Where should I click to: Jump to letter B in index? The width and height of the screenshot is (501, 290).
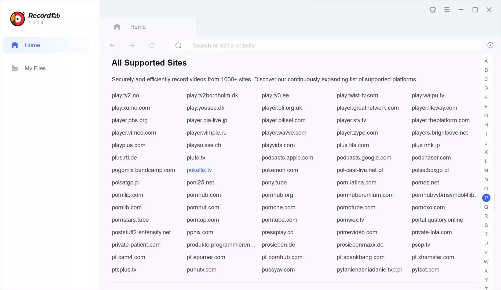point(486,70)
